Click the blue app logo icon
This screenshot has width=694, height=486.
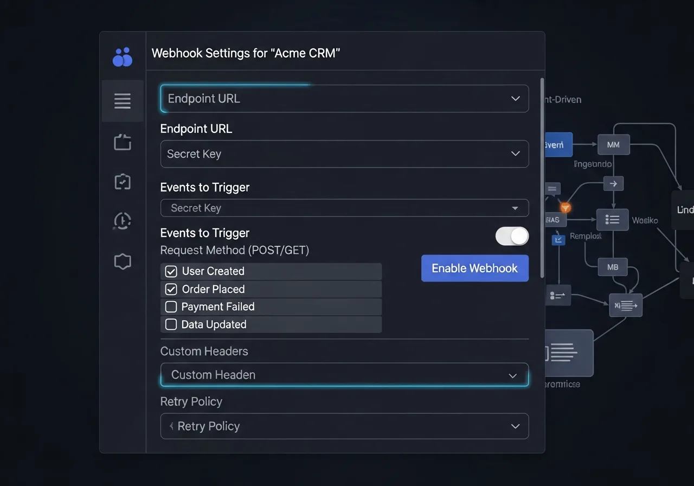pyautogui.click(x=123, y=57)
